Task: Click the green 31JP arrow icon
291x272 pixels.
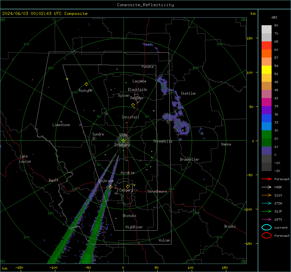Action: pyautogui.click(x=266, y=211)
